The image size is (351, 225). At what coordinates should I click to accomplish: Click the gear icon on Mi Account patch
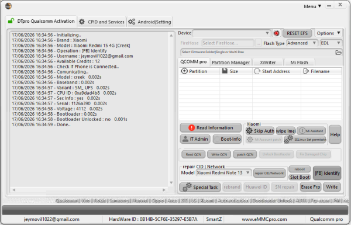[250, 139]
